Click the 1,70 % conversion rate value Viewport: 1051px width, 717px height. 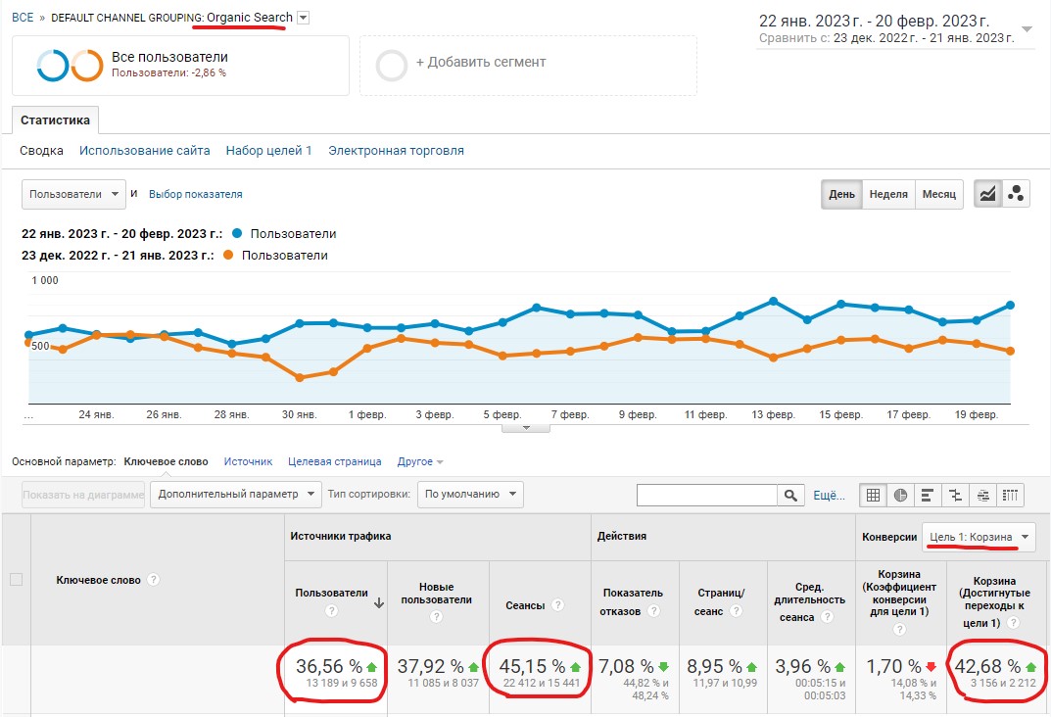pos(893,667)
